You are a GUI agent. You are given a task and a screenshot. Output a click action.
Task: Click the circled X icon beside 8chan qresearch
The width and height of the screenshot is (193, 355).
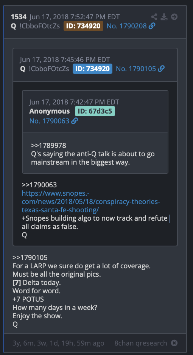[x=174, y=343]
